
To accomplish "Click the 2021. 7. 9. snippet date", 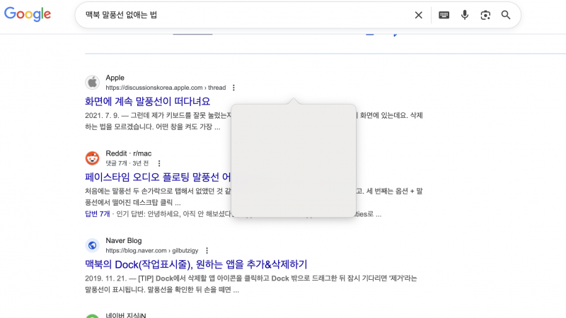I will pos(102,115).
